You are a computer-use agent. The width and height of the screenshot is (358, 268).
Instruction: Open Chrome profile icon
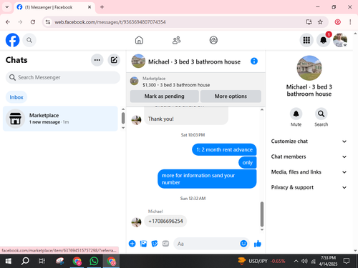point(337,22)
